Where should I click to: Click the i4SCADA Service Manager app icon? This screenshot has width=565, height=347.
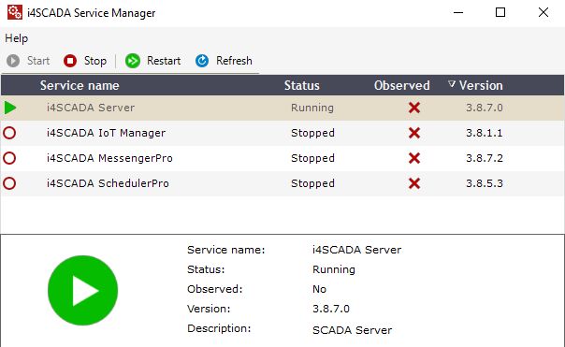tap(15, 12)
